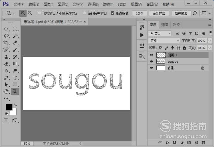This screenshot has width=214, height=147.
Task: Select the Eraser tool
Action: [6, 64]
